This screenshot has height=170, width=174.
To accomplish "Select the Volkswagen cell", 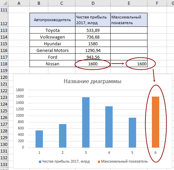I will pos(52,37).
